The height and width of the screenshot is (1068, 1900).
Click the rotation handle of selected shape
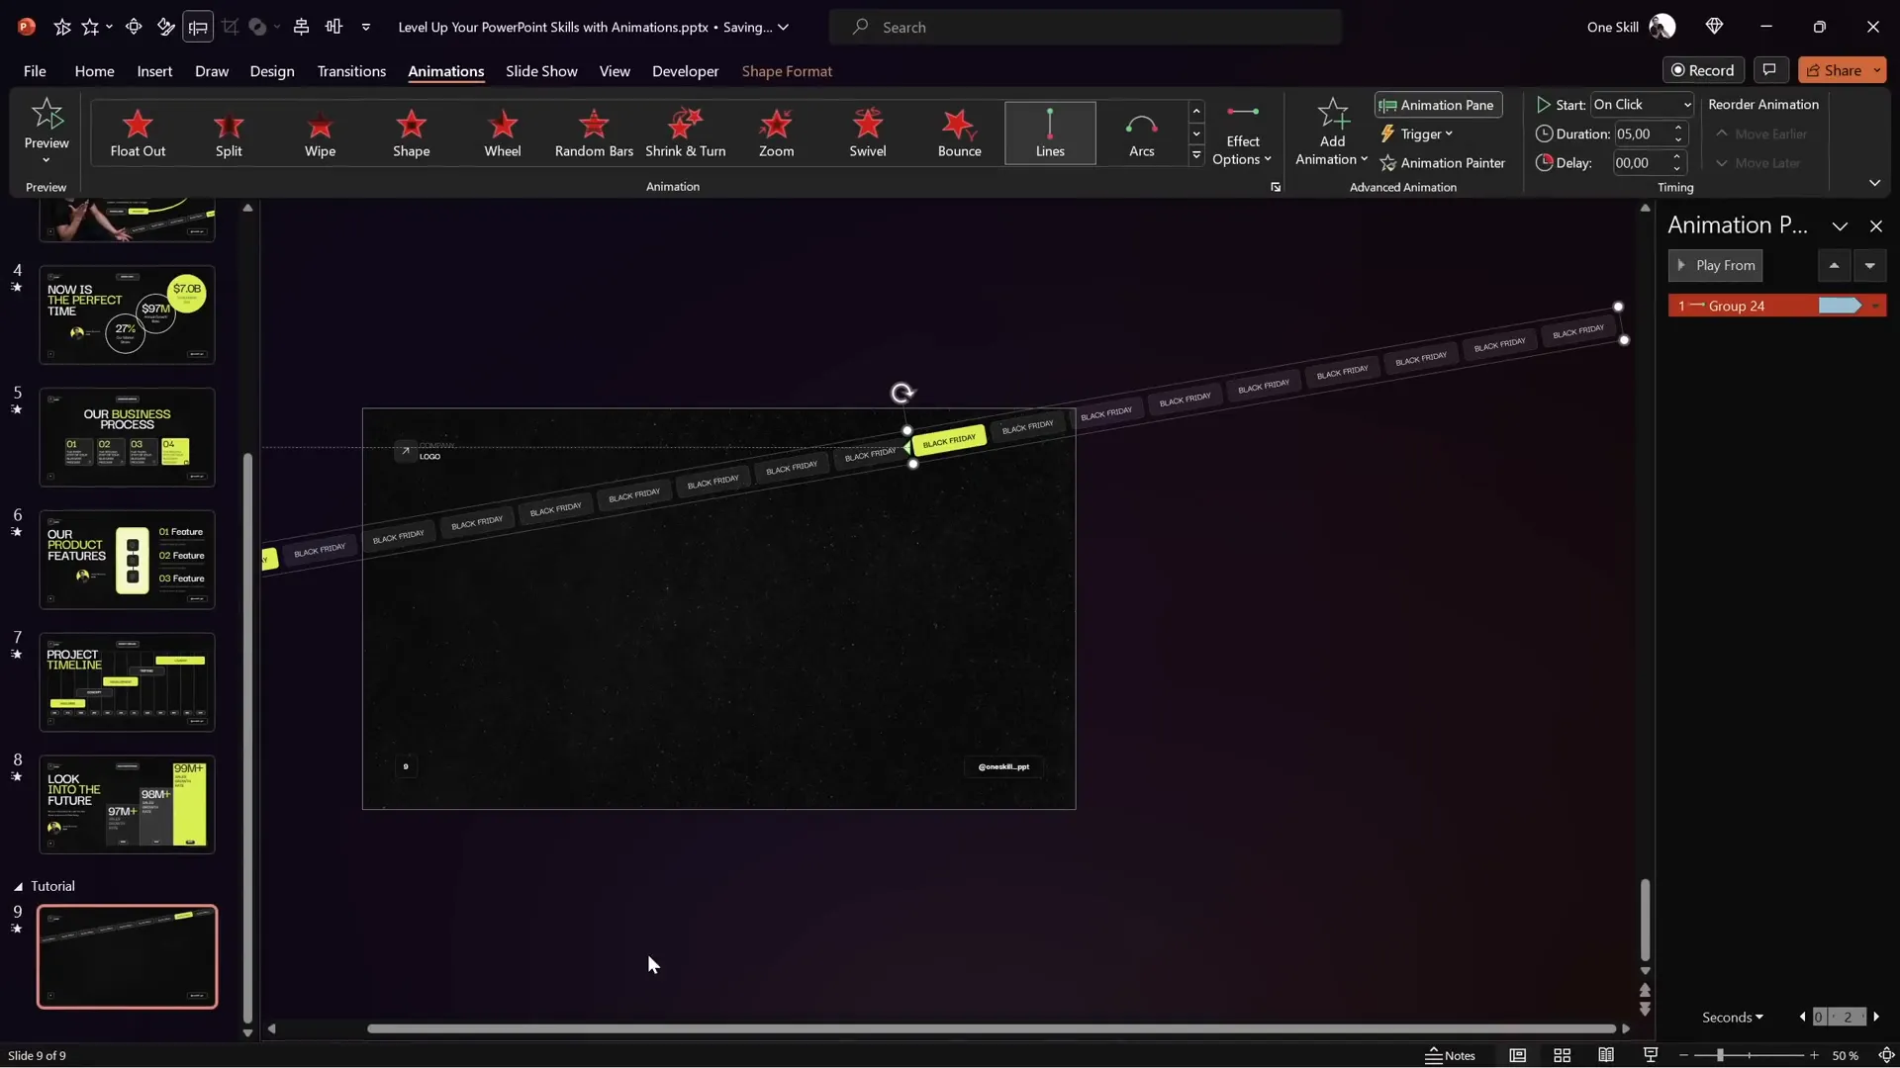[902, 394]
